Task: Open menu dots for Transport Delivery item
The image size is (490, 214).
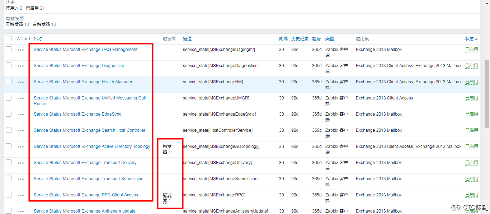Action: click(21, 163)
